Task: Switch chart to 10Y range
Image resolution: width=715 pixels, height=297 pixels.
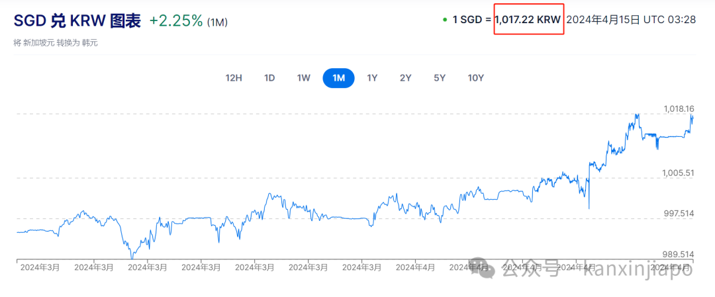Action: [x=475, y=78]
